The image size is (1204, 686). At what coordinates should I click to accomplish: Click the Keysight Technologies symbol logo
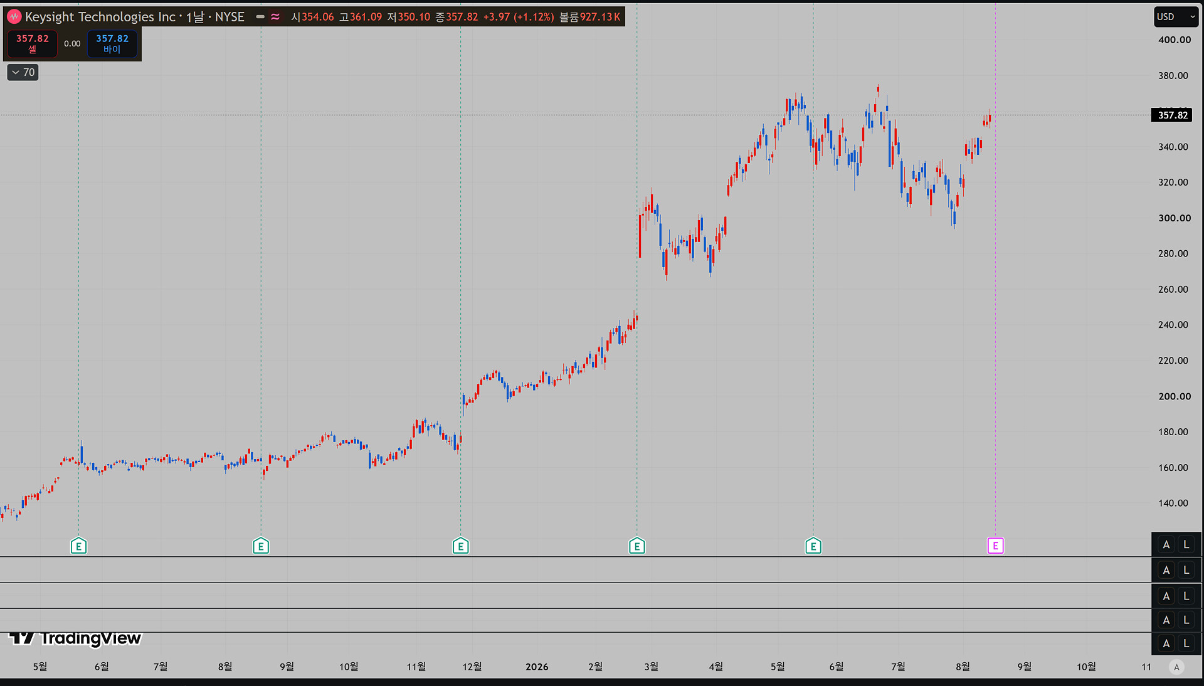pos(14,17)
